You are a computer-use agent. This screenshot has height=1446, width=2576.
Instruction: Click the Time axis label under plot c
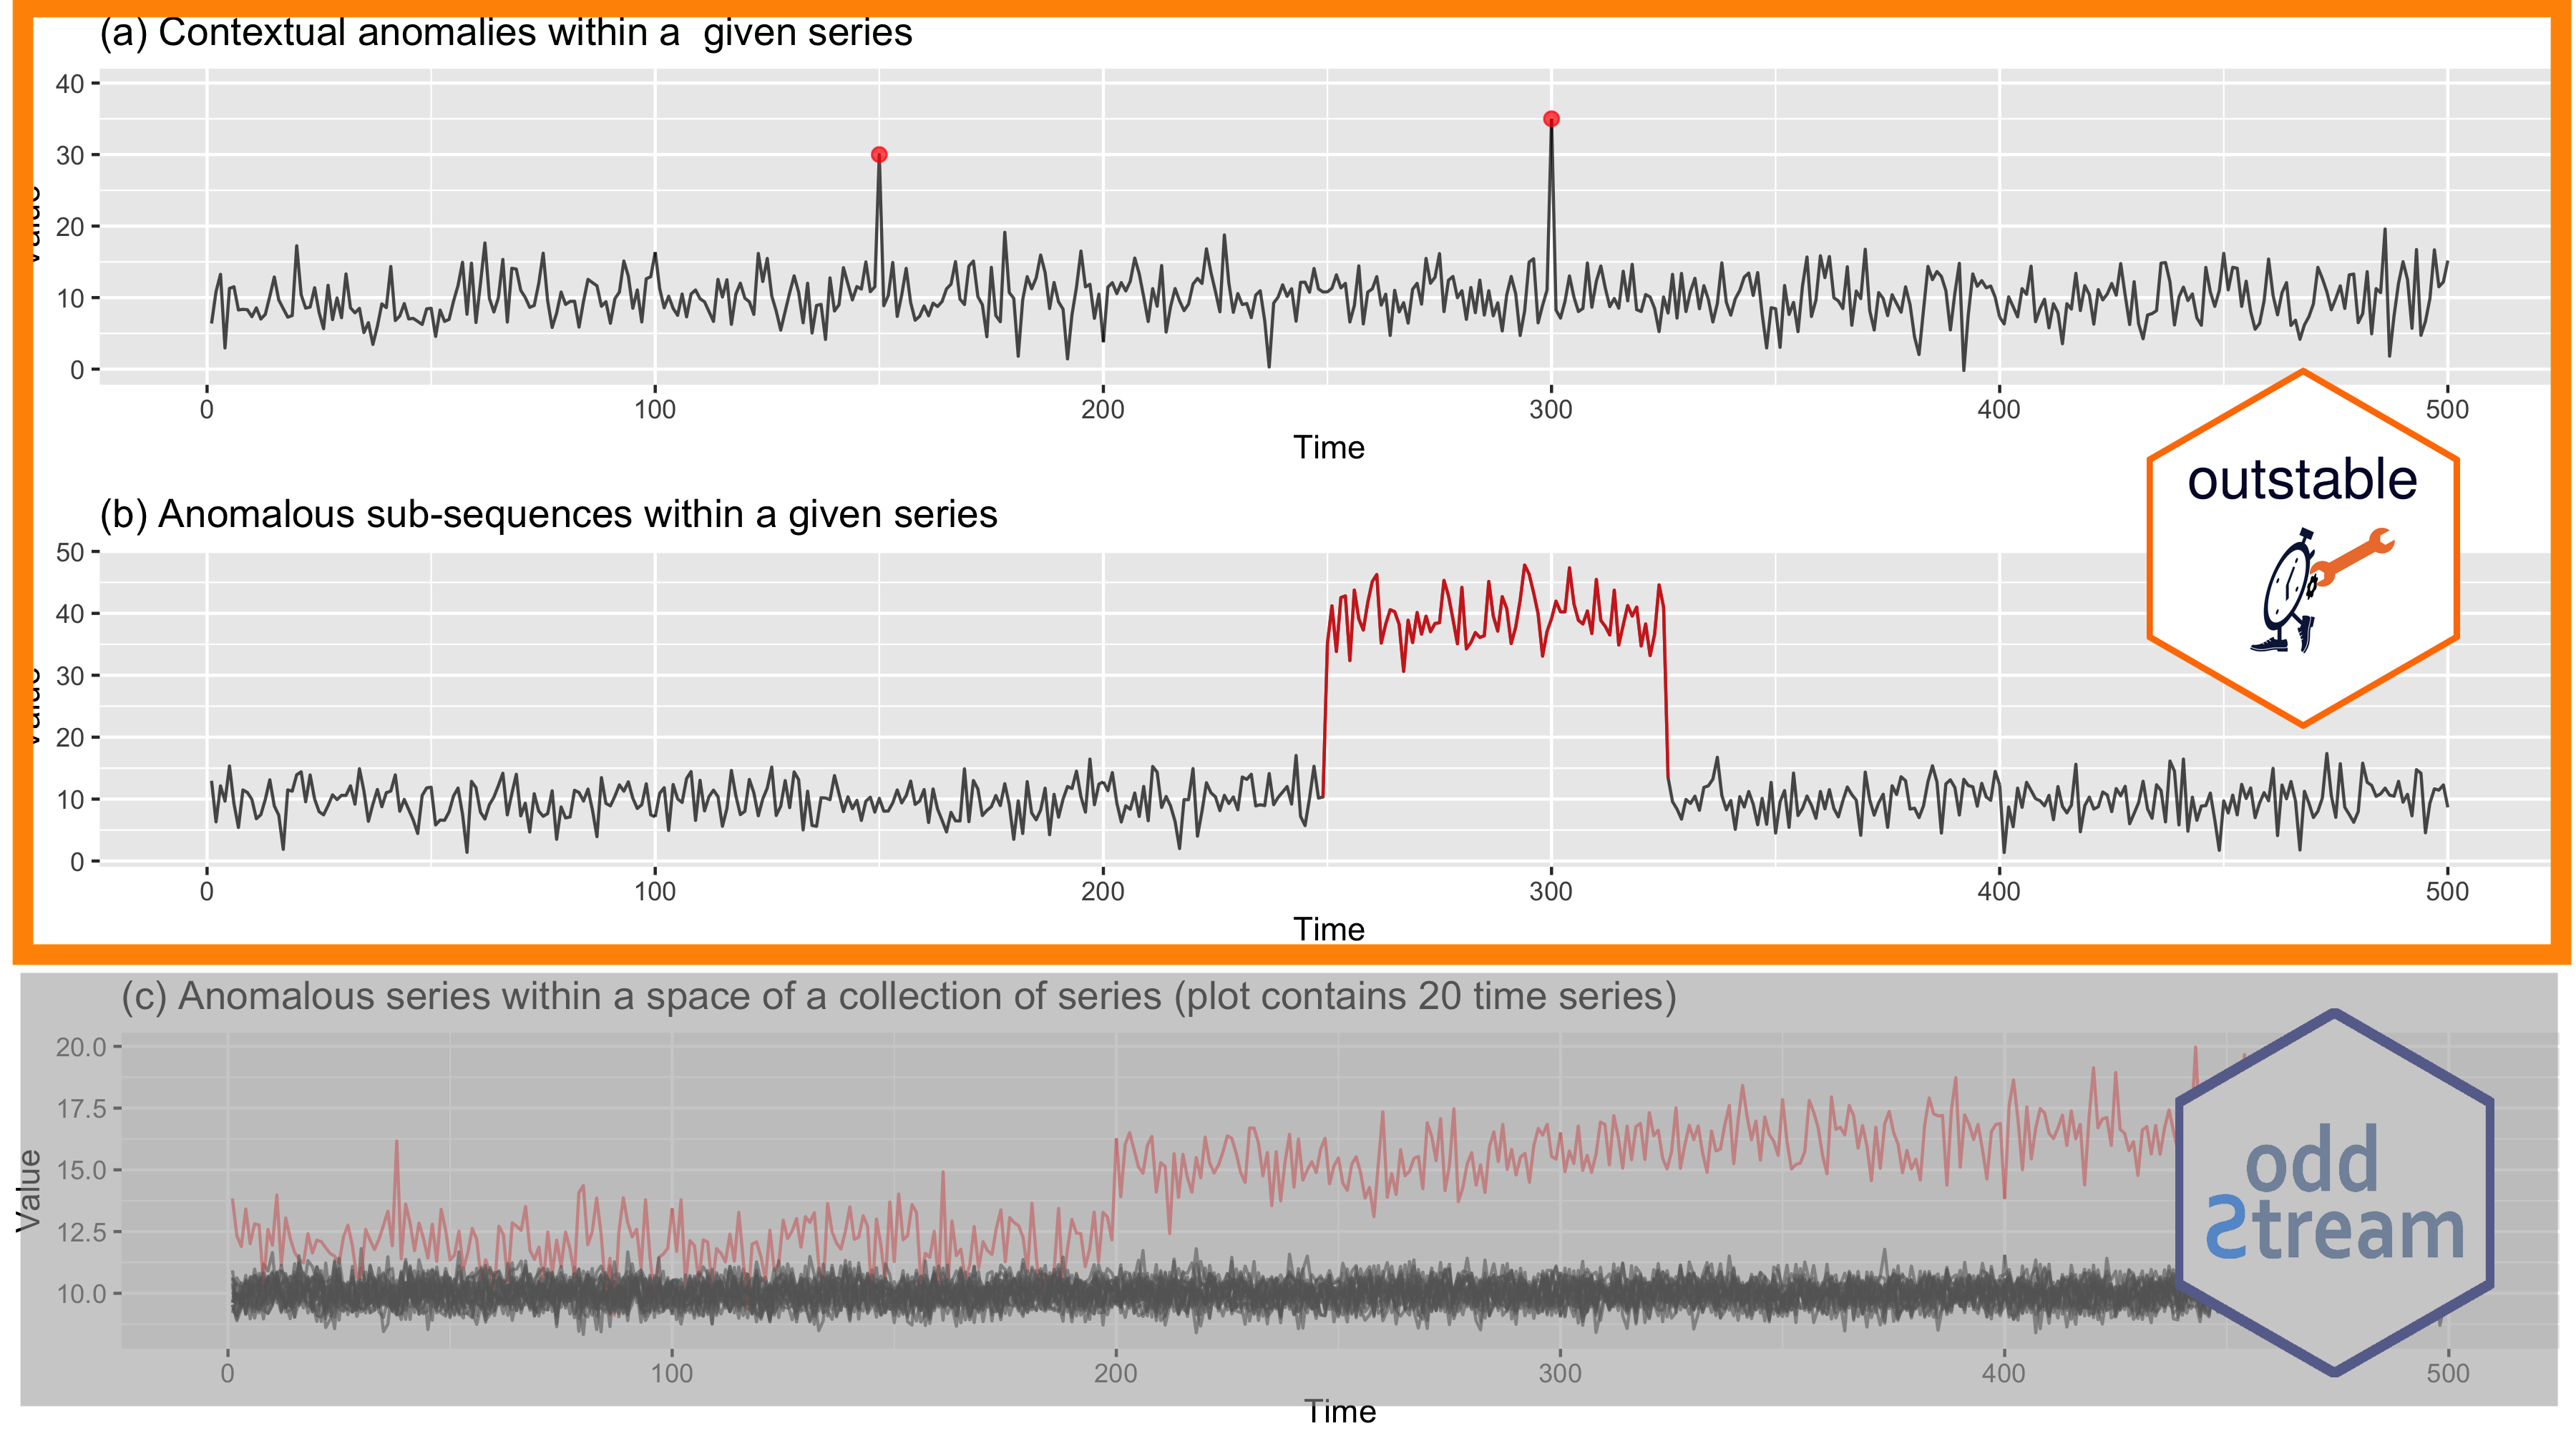1340,1412
